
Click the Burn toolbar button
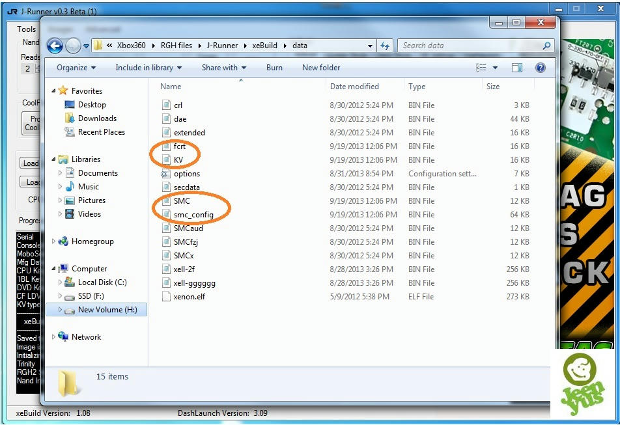point(274,68)
